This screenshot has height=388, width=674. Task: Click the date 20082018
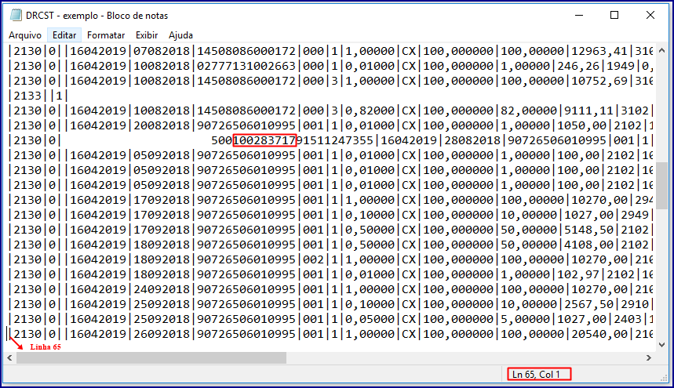click(x=162, y=125)
